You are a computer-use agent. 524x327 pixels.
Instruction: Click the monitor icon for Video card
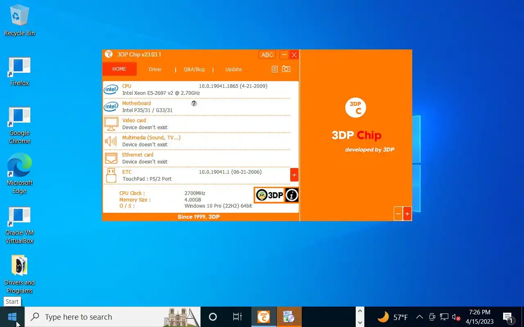pos(111,124)
